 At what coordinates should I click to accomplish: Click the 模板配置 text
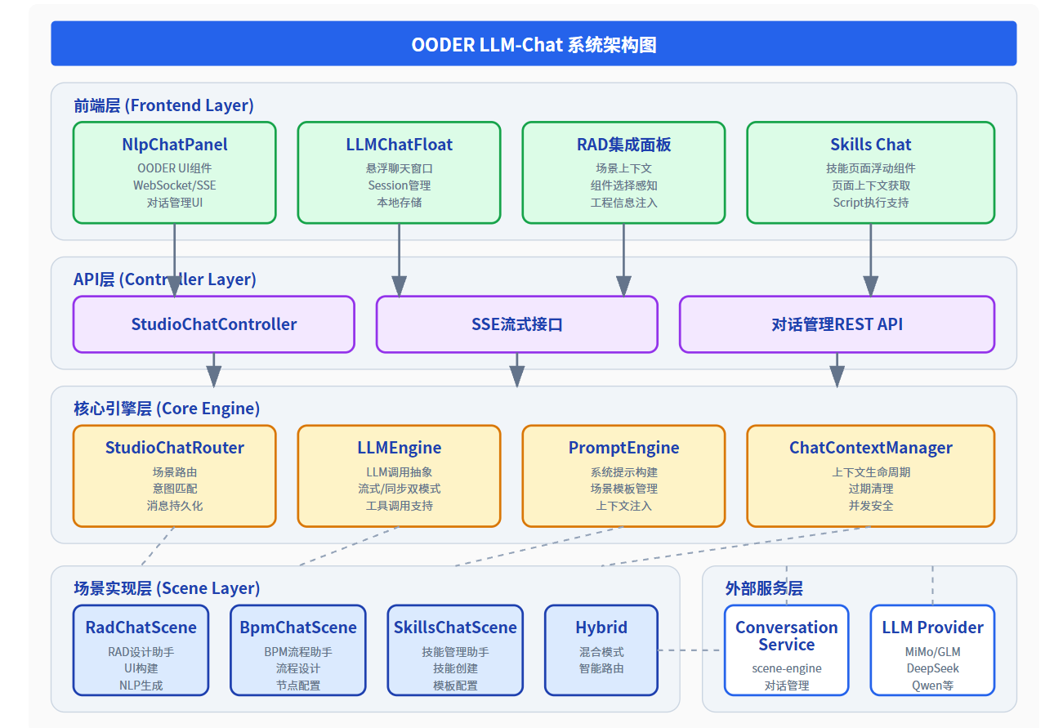click(x=456, y=686)
